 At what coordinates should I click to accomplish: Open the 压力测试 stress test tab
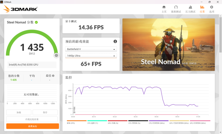click(190, 9)
